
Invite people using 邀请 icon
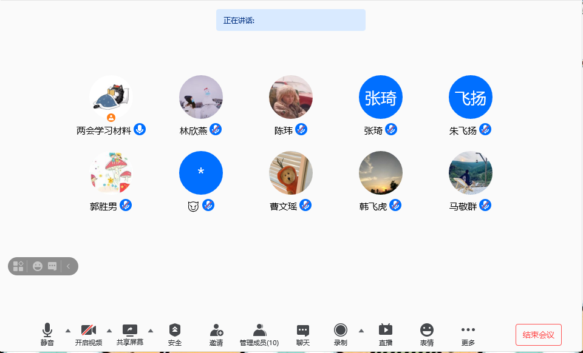pyautogui.click(x=216, y=330)
